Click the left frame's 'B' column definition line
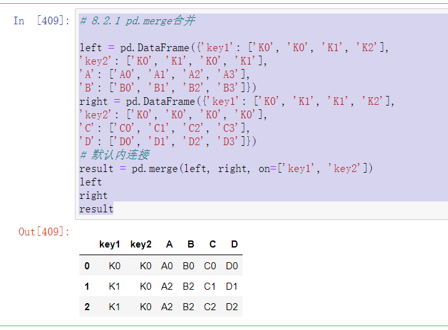448x330 pixels. (168, 88)
